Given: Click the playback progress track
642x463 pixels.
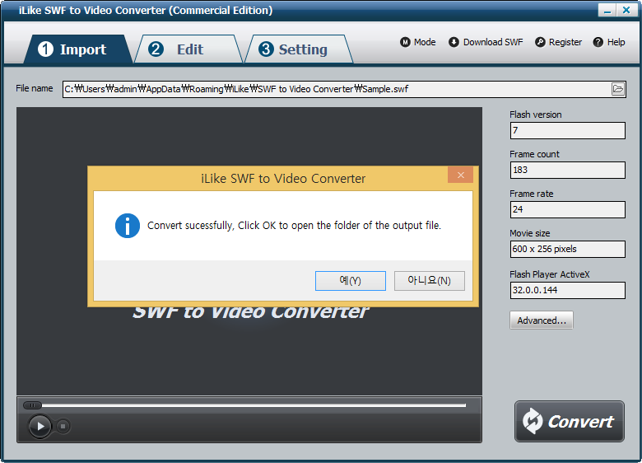Looking at the screenshot, I should 254,405.
